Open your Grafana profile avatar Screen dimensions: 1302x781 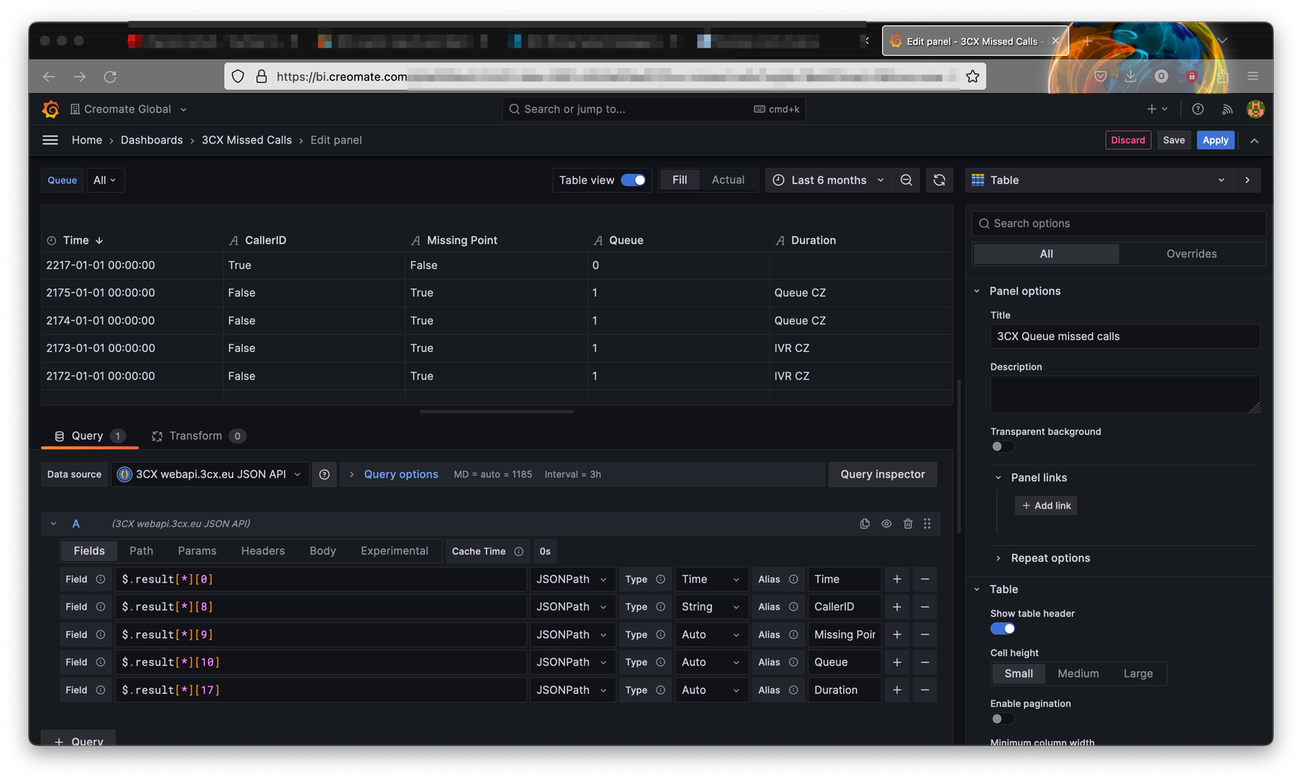(1255, 108)
